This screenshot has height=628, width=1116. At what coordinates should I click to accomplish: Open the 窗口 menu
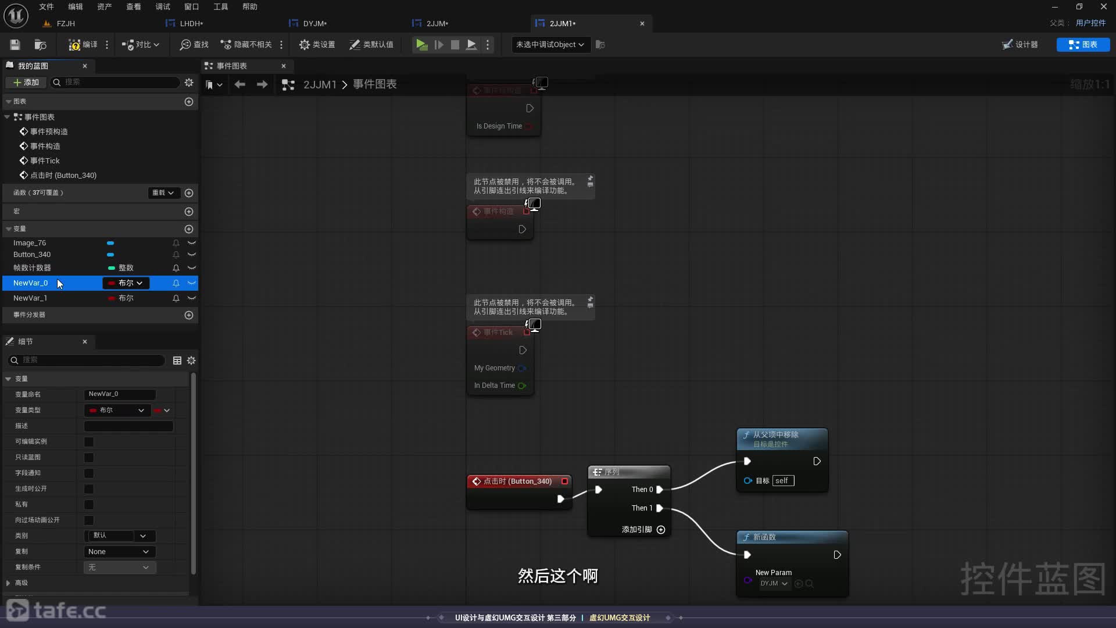click(x=191, y=6)
